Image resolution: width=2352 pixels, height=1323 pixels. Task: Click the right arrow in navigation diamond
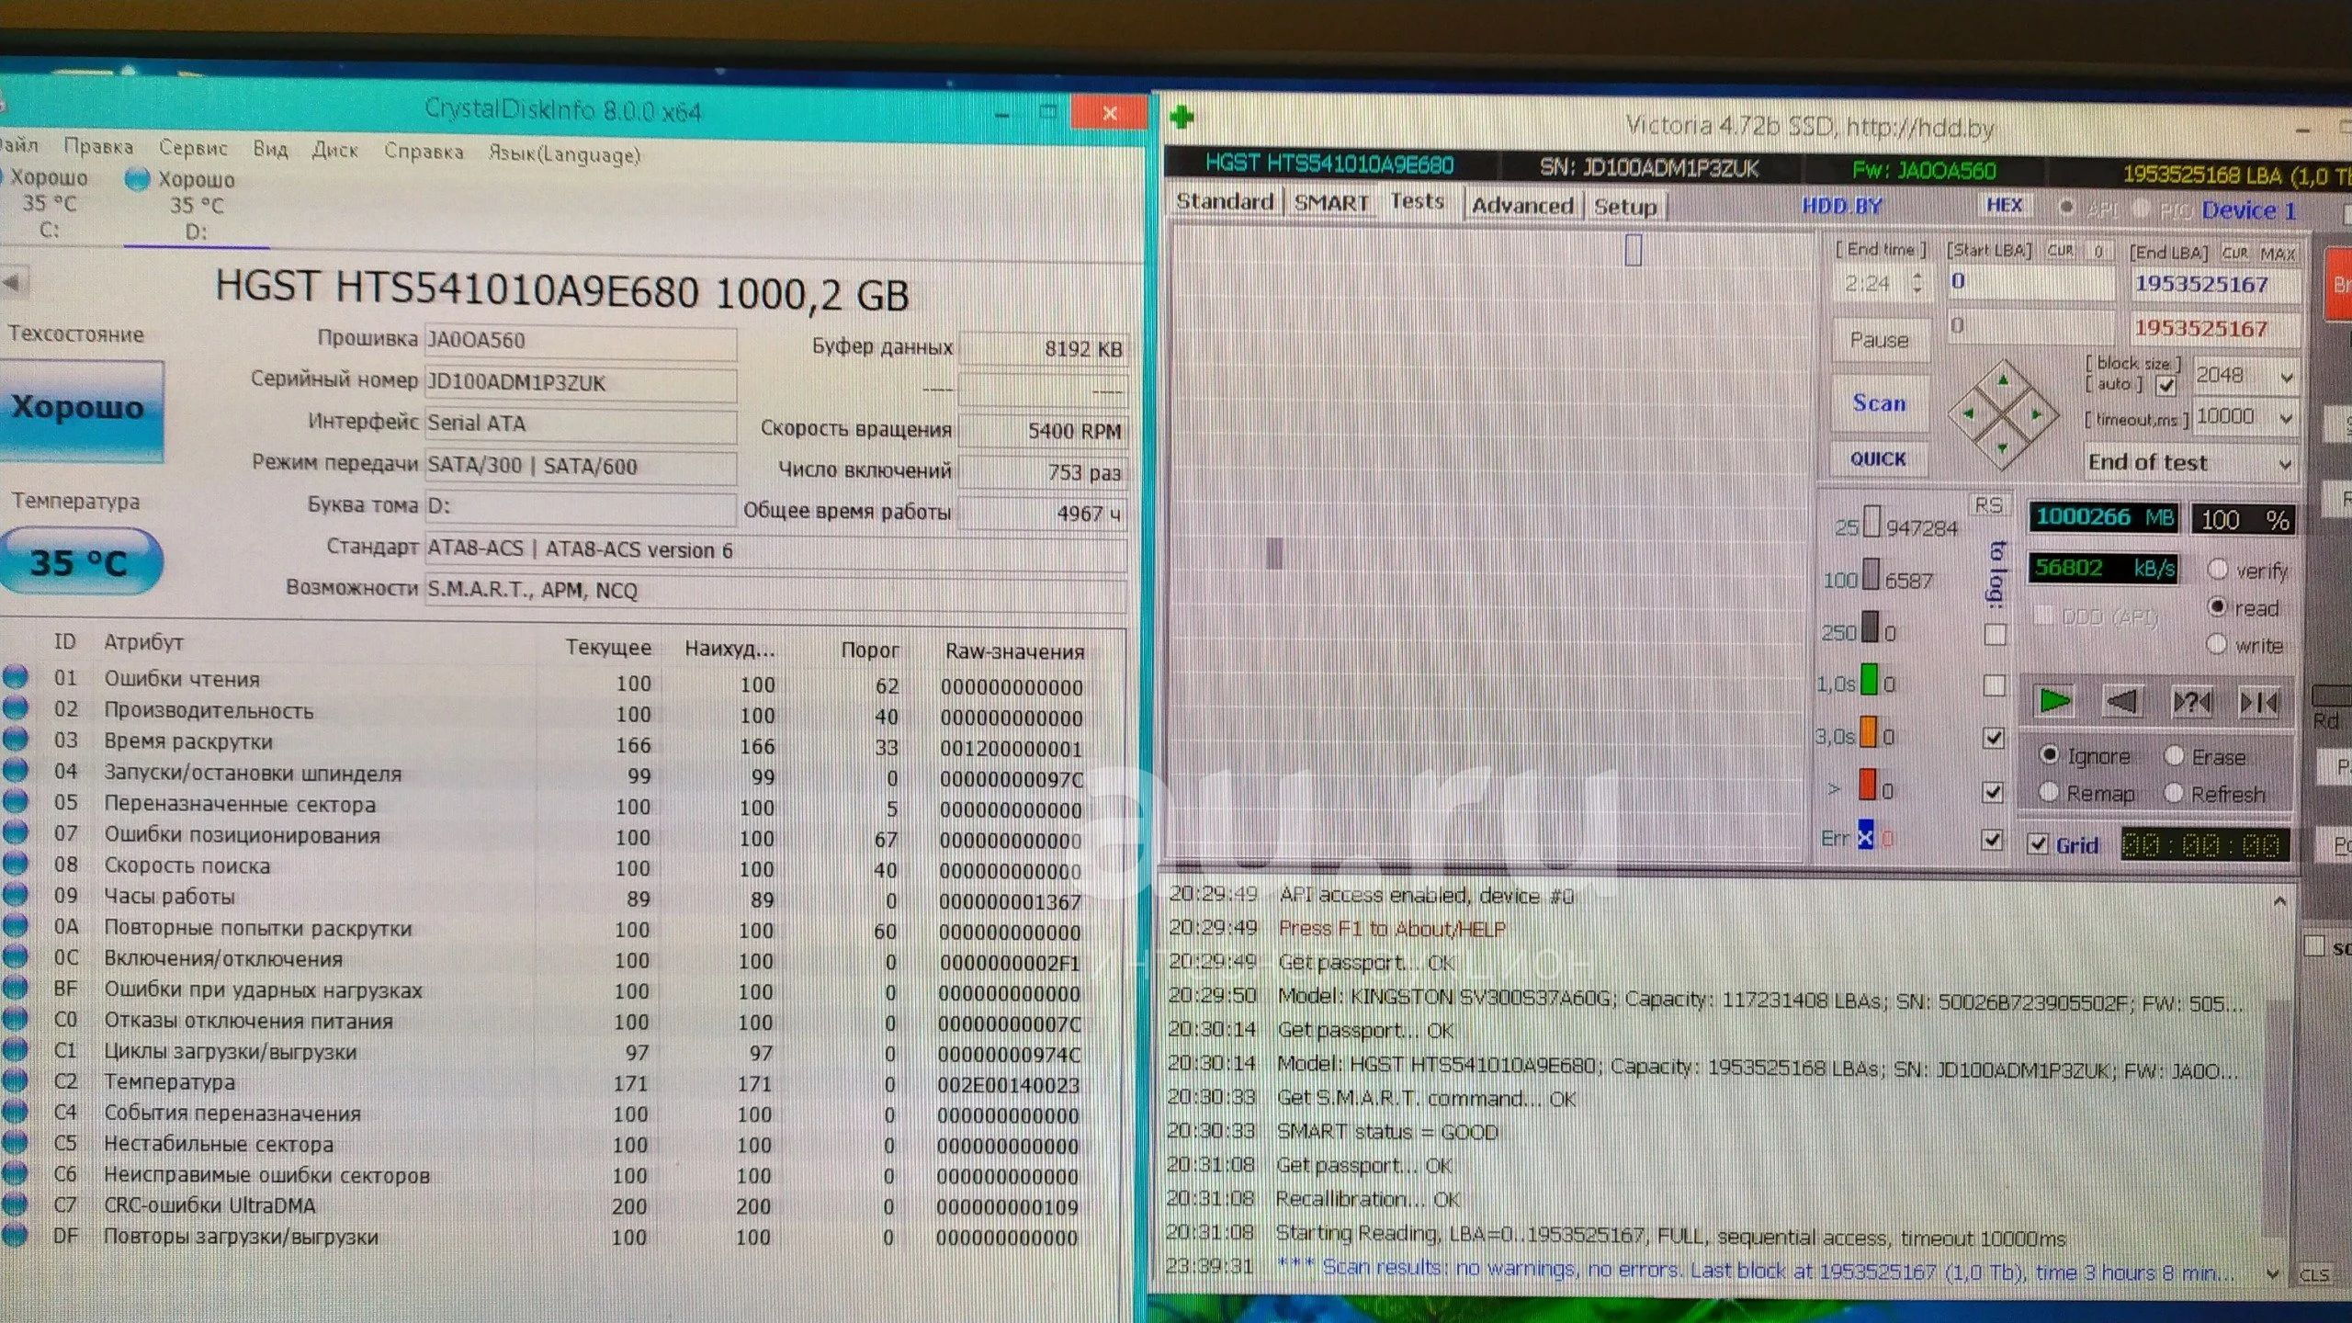pos(2036,415)
